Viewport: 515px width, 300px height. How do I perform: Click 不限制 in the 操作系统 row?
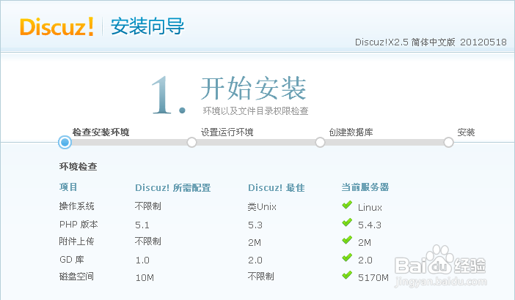[x=147, y=206]
